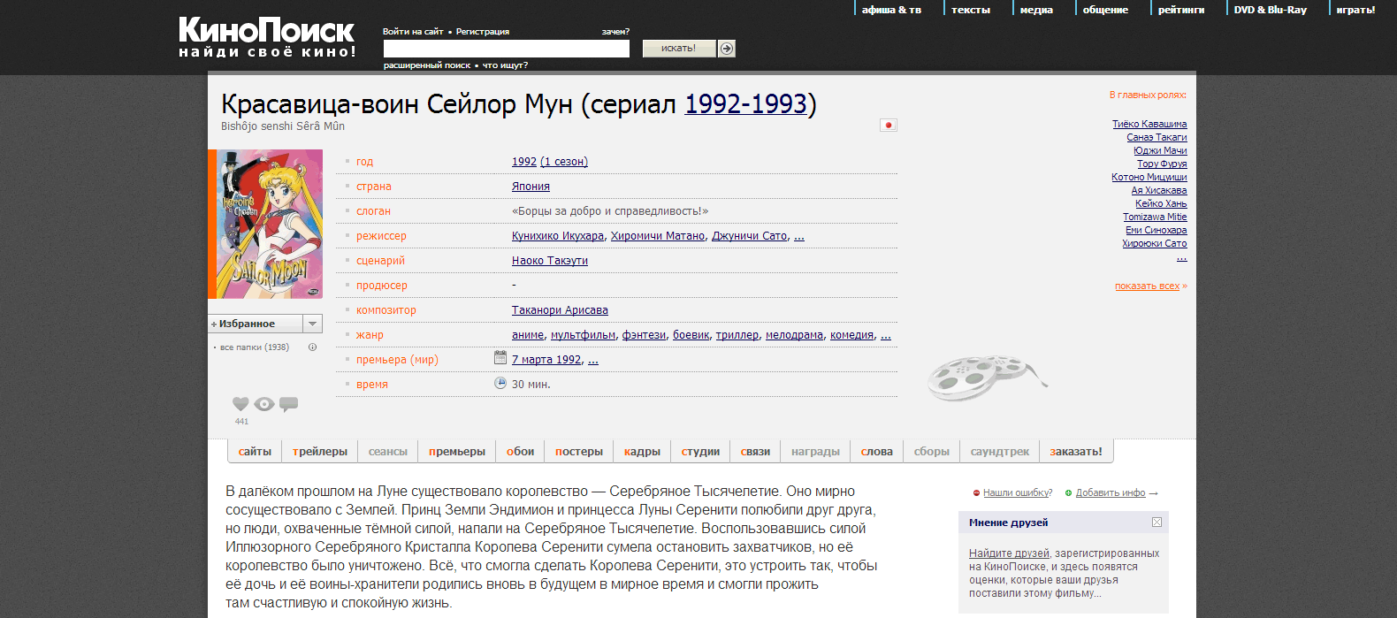Click Нашли ошибку? link

pyautogui.click(x=1018, y=493)
